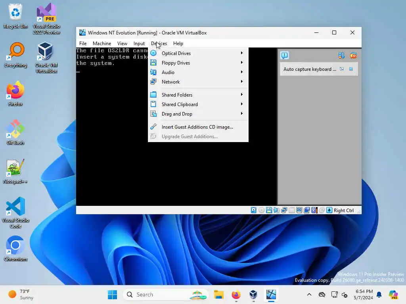Image resolution: width=406 pixels, height=304 pixels.
Task: Select the Chromium desktop shortcut
Action: tap(15, 249)
